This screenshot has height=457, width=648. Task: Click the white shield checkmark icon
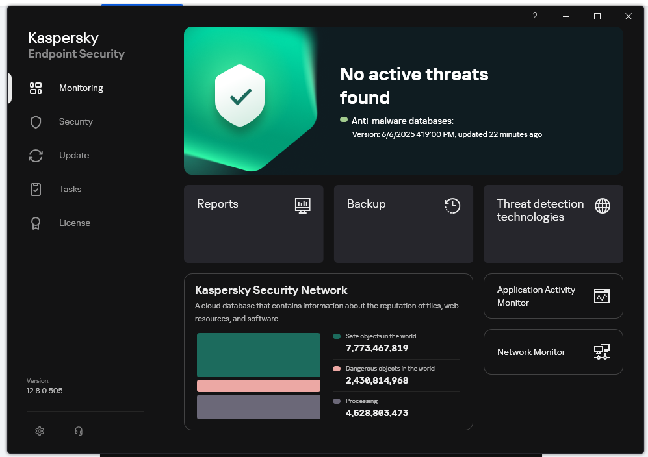240,96
